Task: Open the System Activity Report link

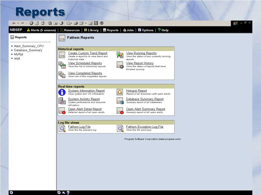Action: (x=84, y=99)
